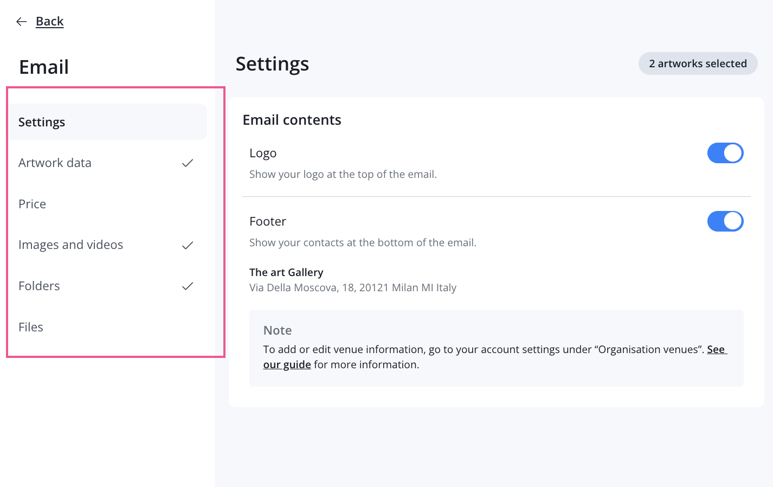Open the Settings section in sidebar
Viewport: 773px width, 487px height.
107,122
